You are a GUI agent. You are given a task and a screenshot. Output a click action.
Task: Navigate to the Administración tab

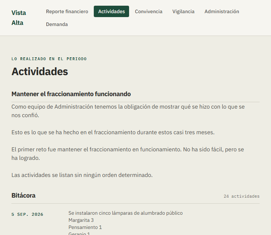point(222,11)
